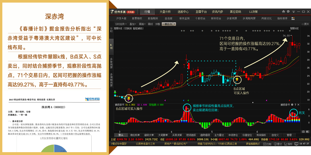311x155 pixels.
Task: Expand the 分时走势 dropdown
Action: tap(121, 24)
